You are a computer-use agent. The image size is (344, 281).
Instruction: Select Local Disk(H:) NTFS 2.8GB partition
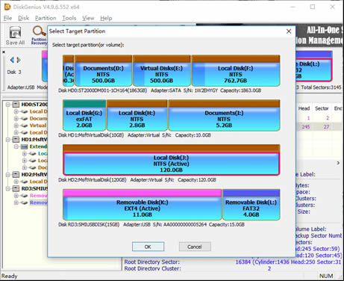coord(137,115)
